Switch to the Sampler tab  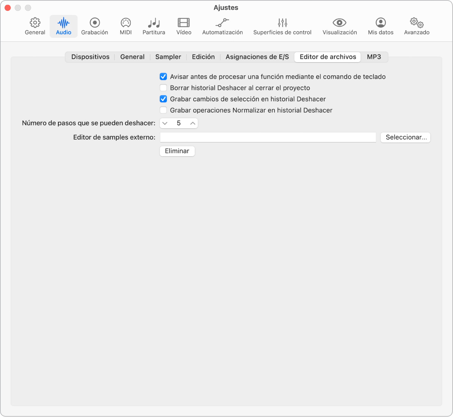(x=168, y=57)
